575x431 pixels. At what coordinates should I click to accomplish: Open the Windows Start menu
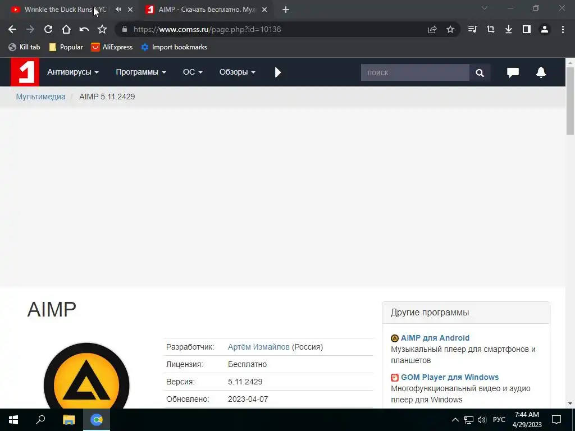pyautogui.click(x=13, y=420)
